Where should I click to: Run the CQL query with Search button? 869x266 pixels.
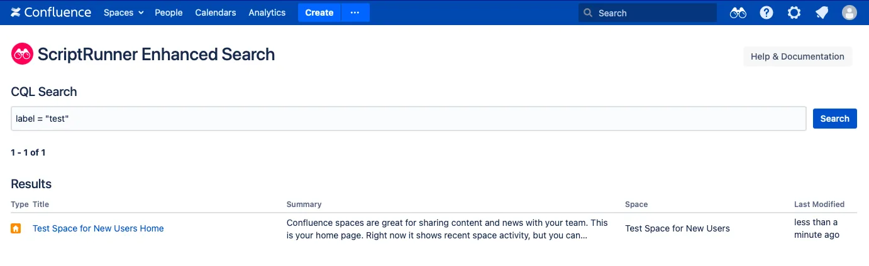(x=834, y=119)
